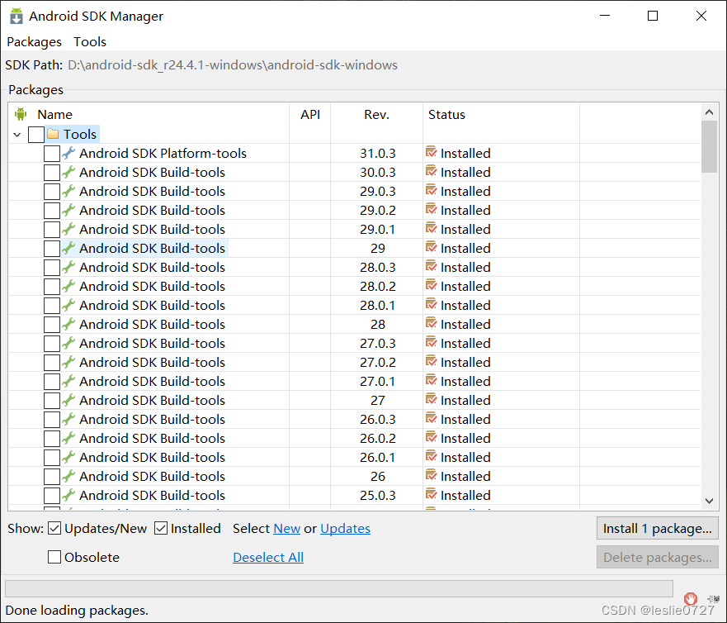The width and height of the screenshot is (727, 623).
Task: Select the Android SDK Platform-tools row text
Action: tap(163, 153)
